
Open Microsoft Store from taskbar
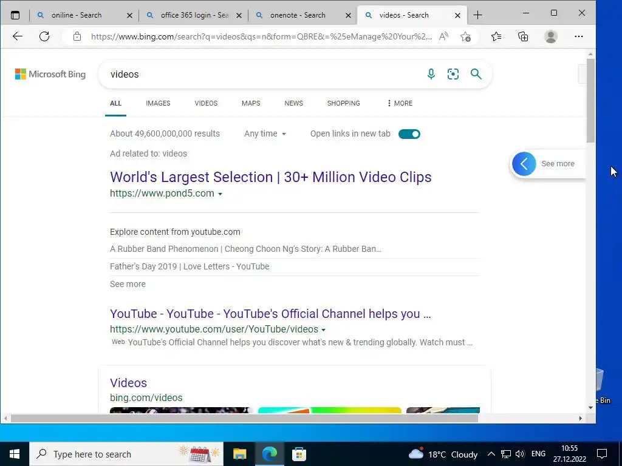[299, 454]
